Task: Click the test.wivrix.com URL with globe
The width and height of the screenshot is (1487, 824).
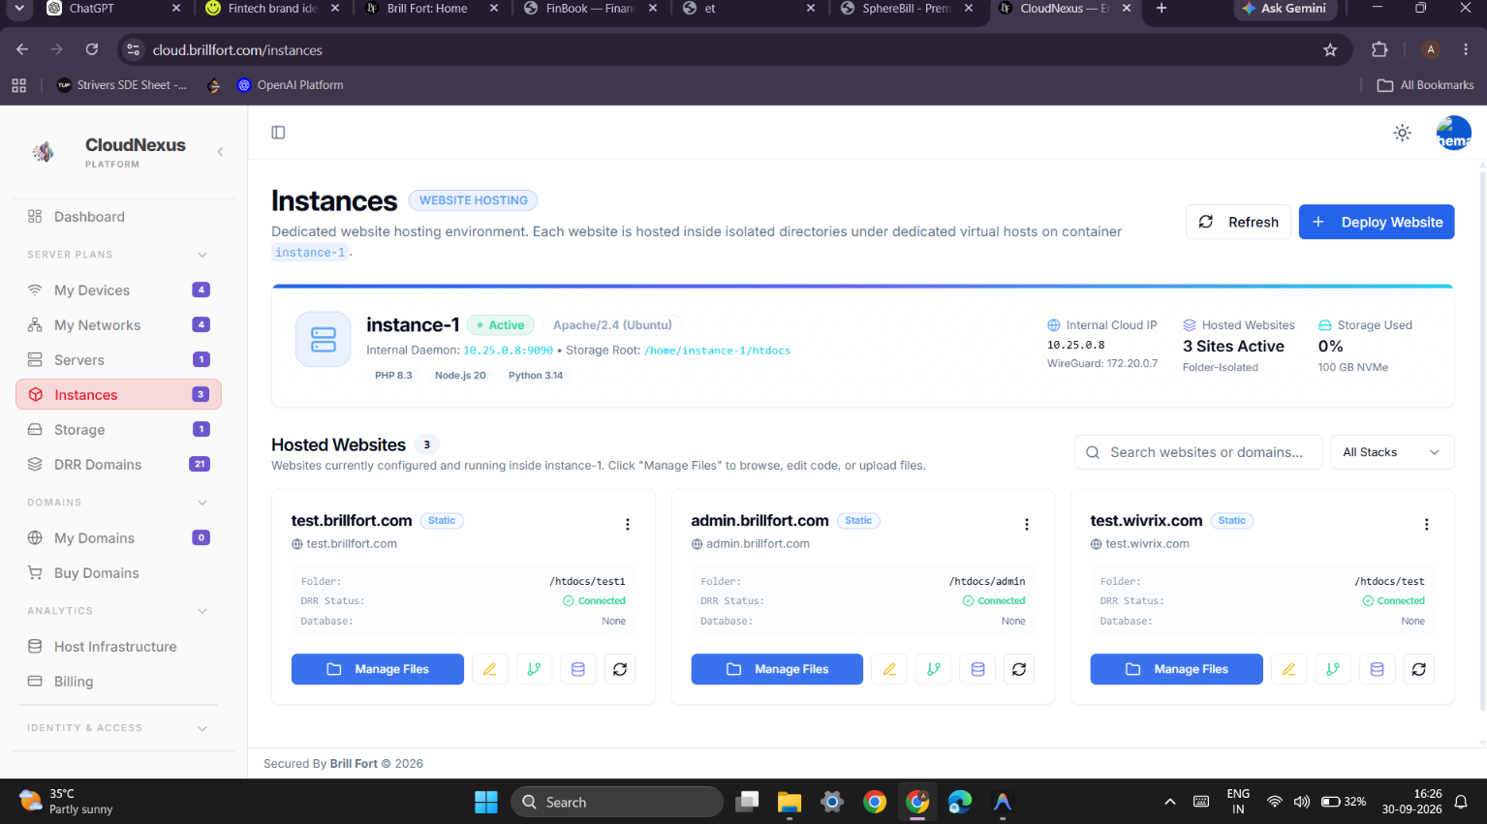Action: click(1140, 544)
